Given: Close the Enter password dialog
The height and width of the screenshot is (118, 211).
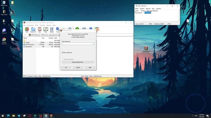Looking at the screenshot, I should click(94, 30).
